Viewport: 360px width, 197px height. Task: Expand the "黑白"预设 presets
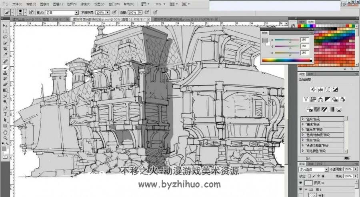point(303,140)
